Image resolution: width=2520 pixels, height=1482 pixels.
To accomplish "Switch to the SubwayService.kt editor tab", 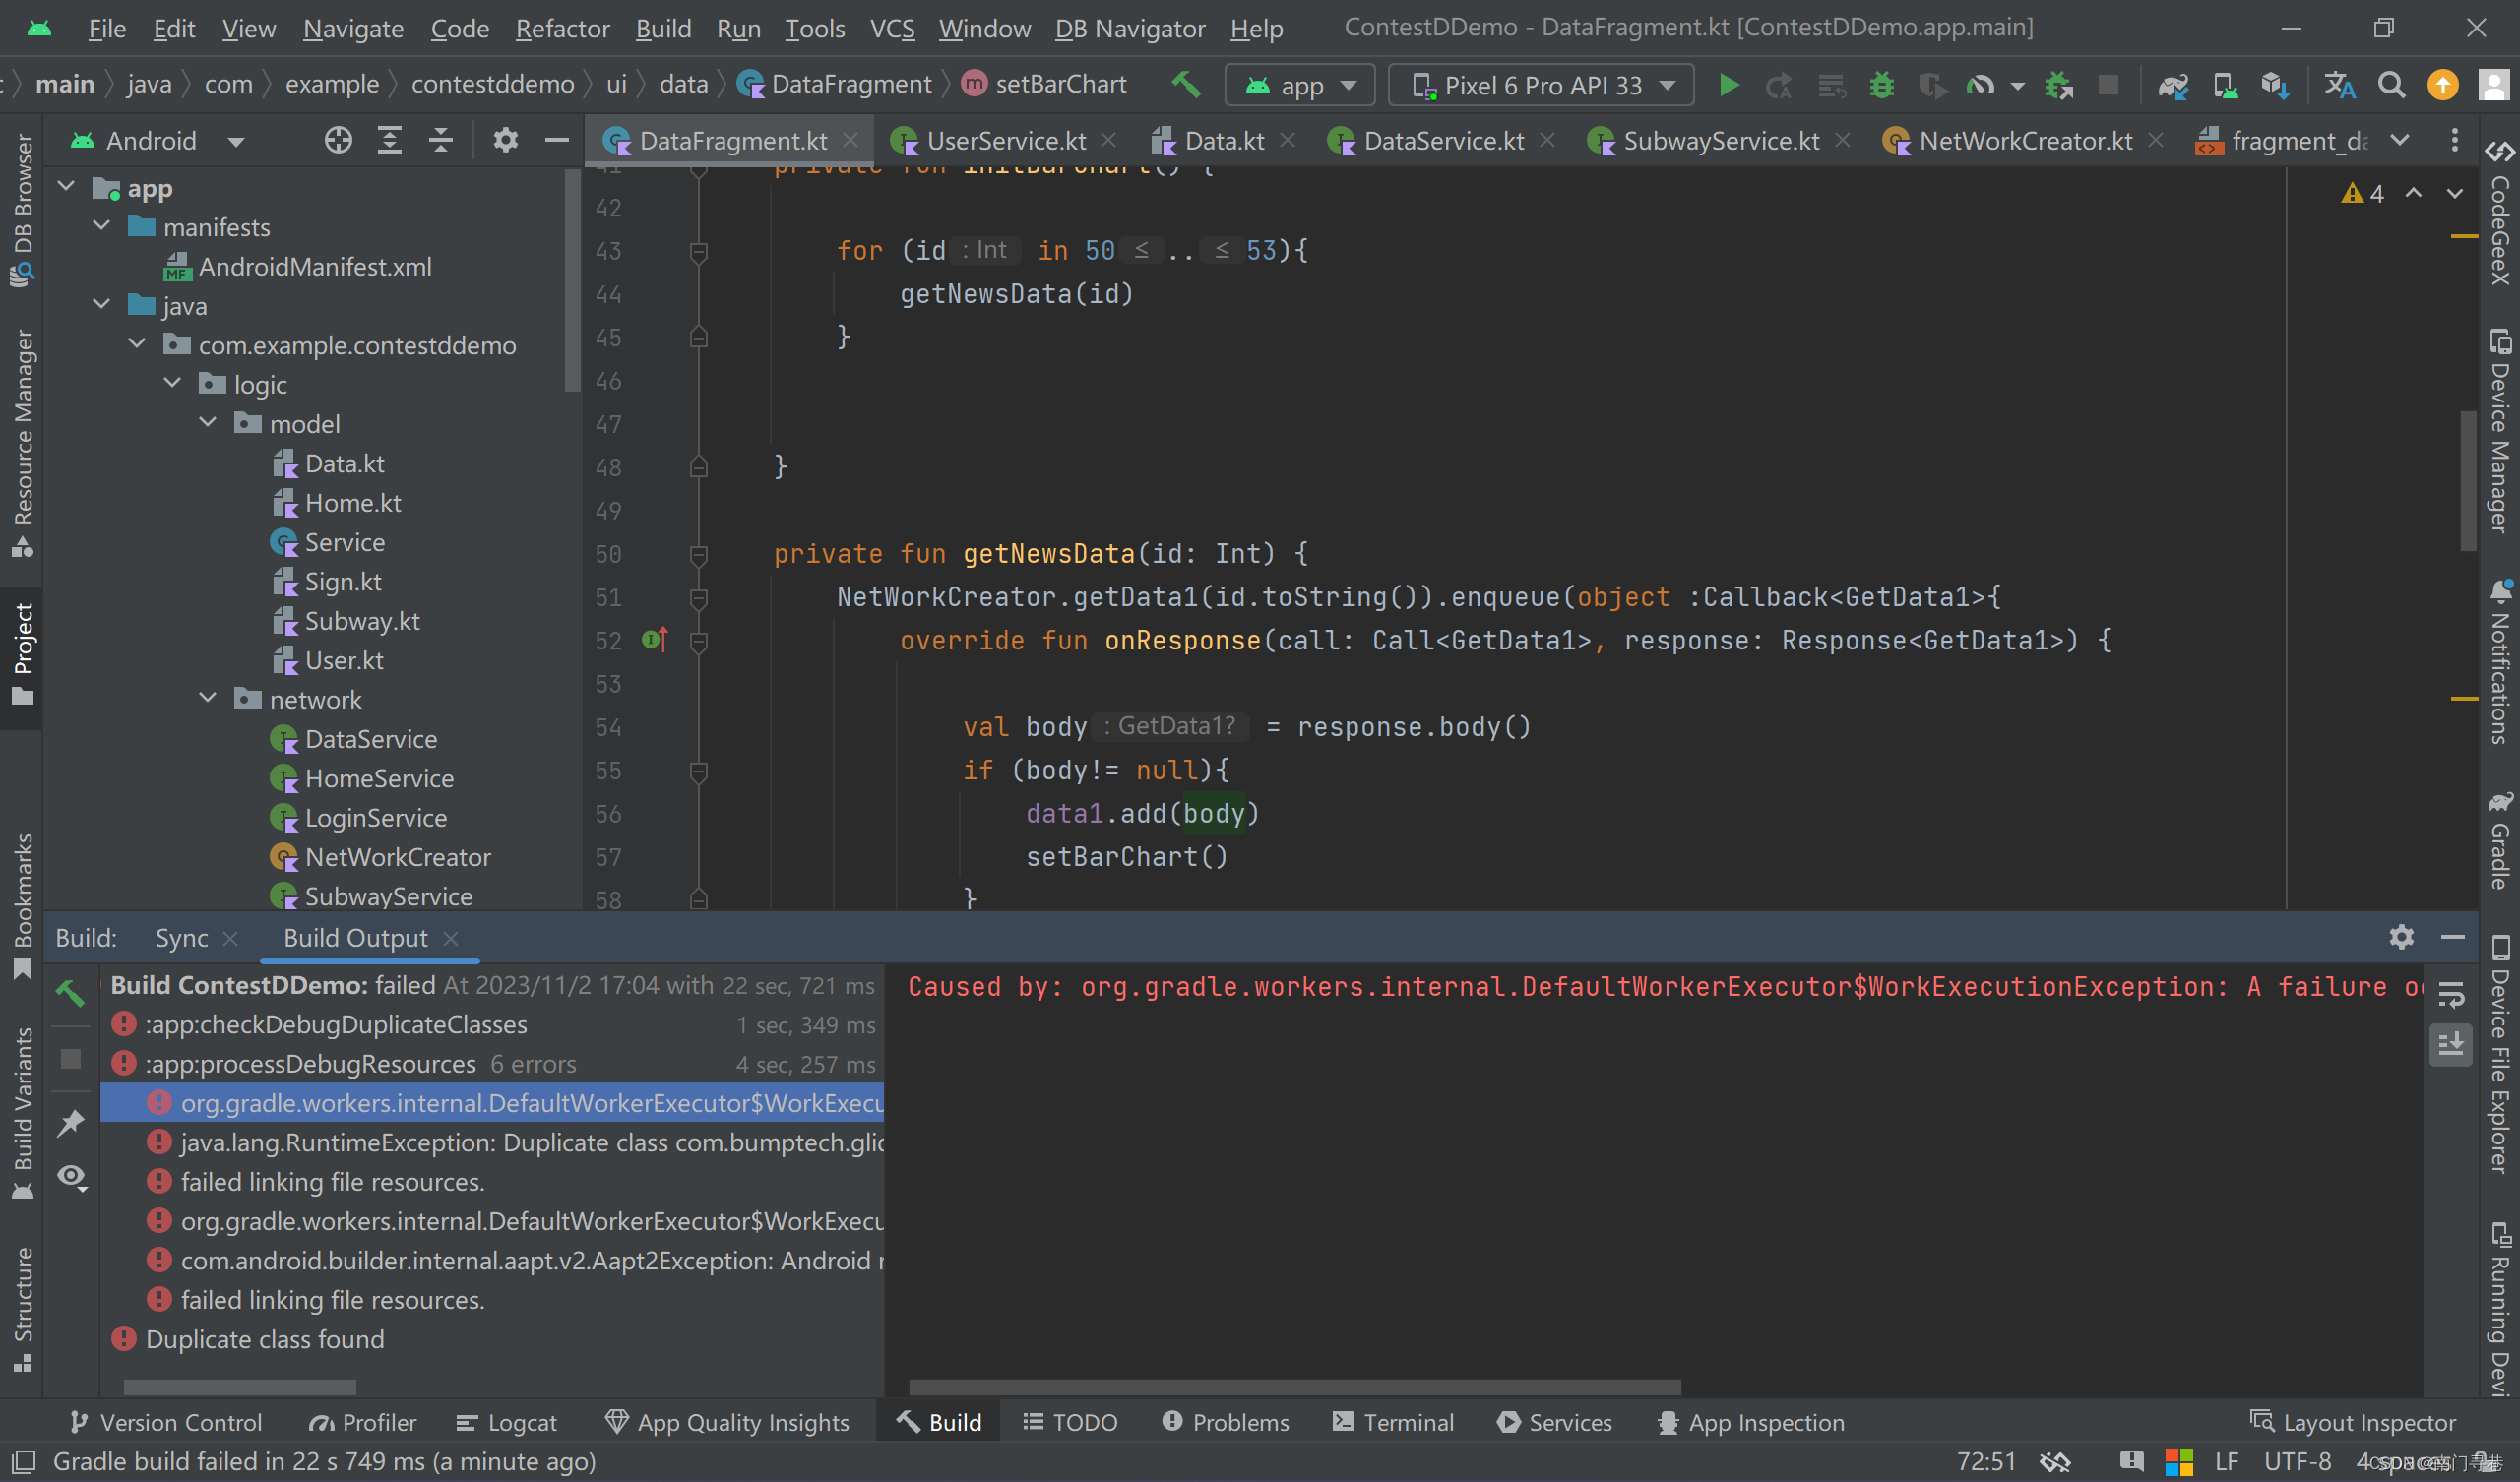I will (1720, 140).
